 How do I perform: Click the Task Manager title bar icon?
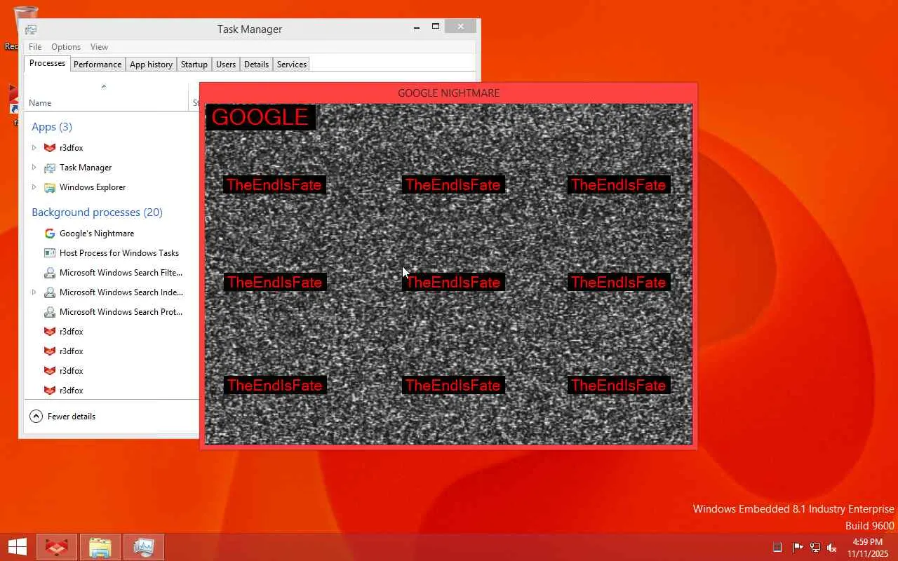click(31, 29)
